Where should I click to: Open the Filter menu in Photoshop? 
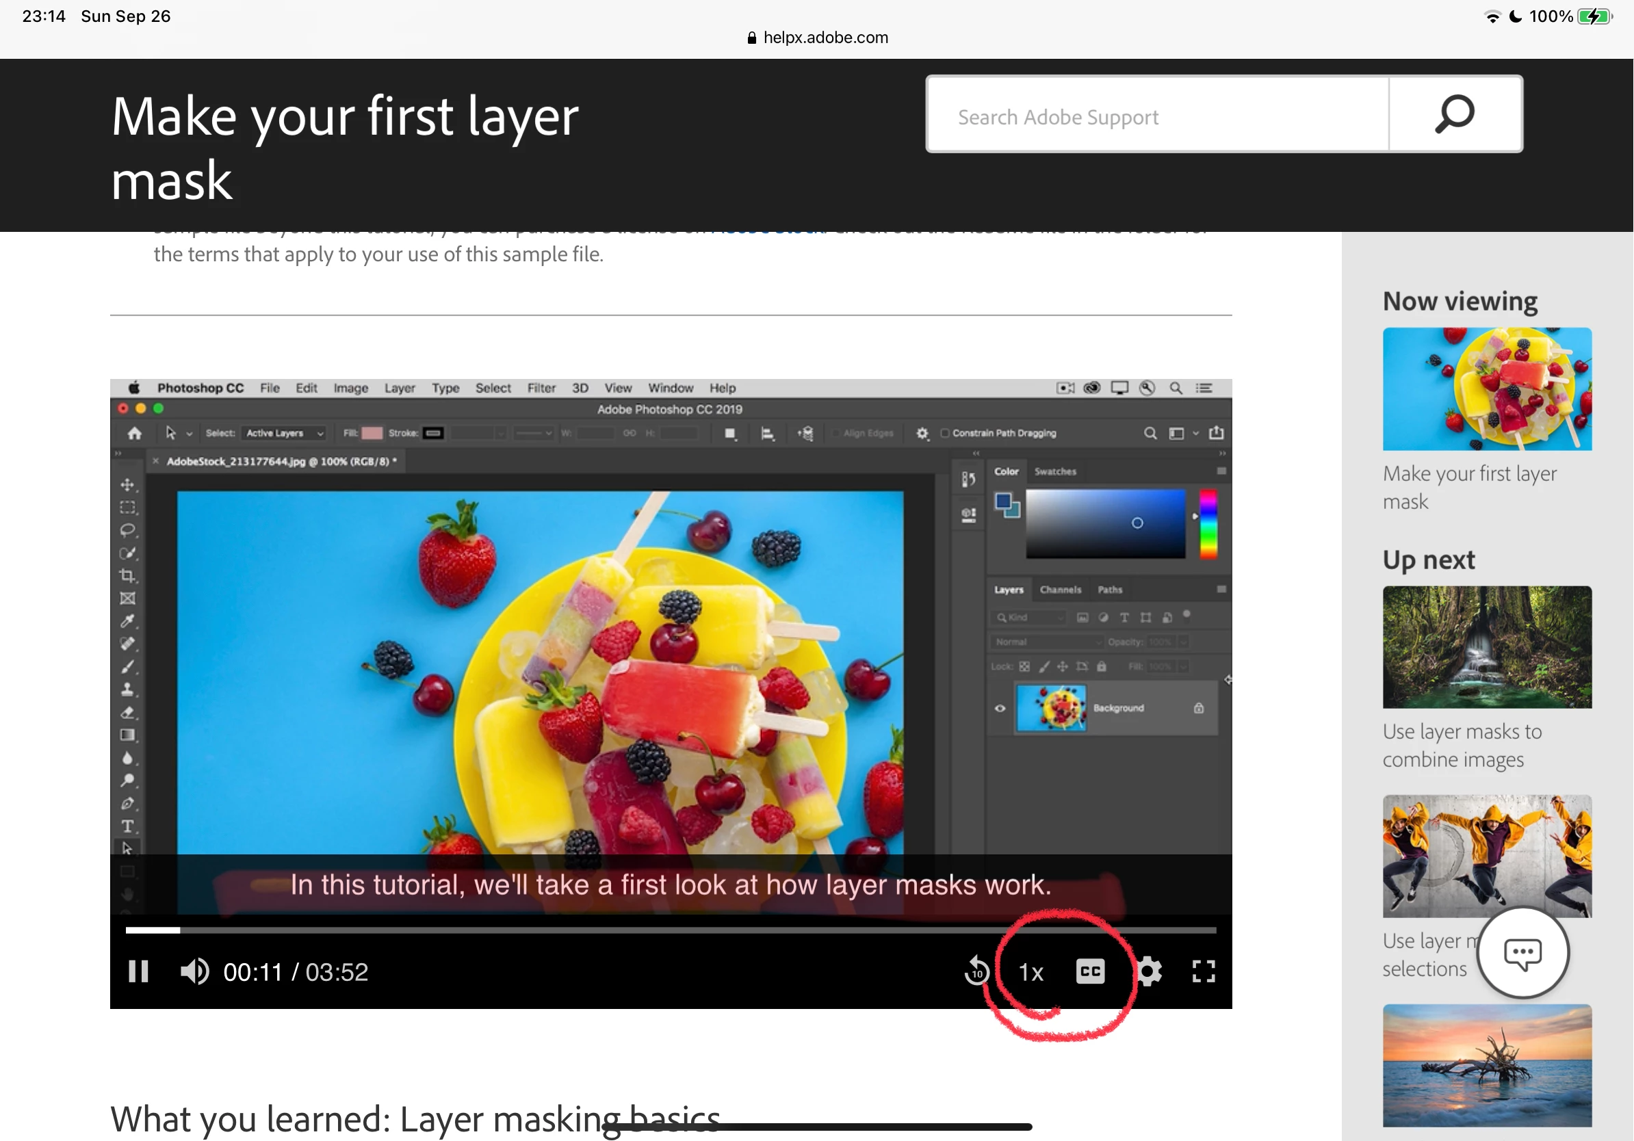pyautogui.click(x=541, y=388)
